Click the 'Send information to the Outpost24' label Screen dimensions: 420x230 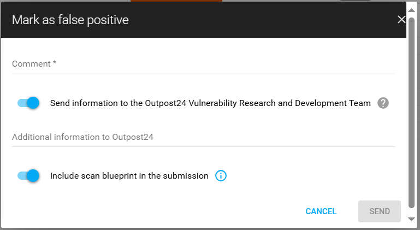tap(210, 103)
